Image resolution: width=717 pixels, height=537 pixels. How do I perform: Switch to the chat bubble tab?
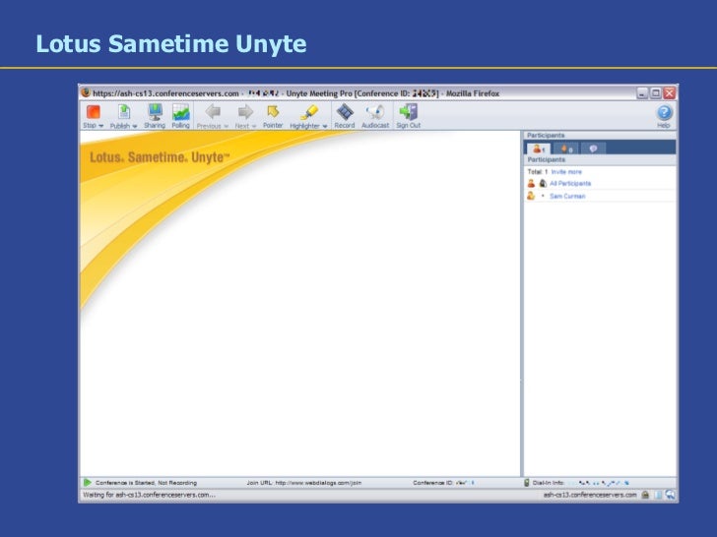[593, 149]
